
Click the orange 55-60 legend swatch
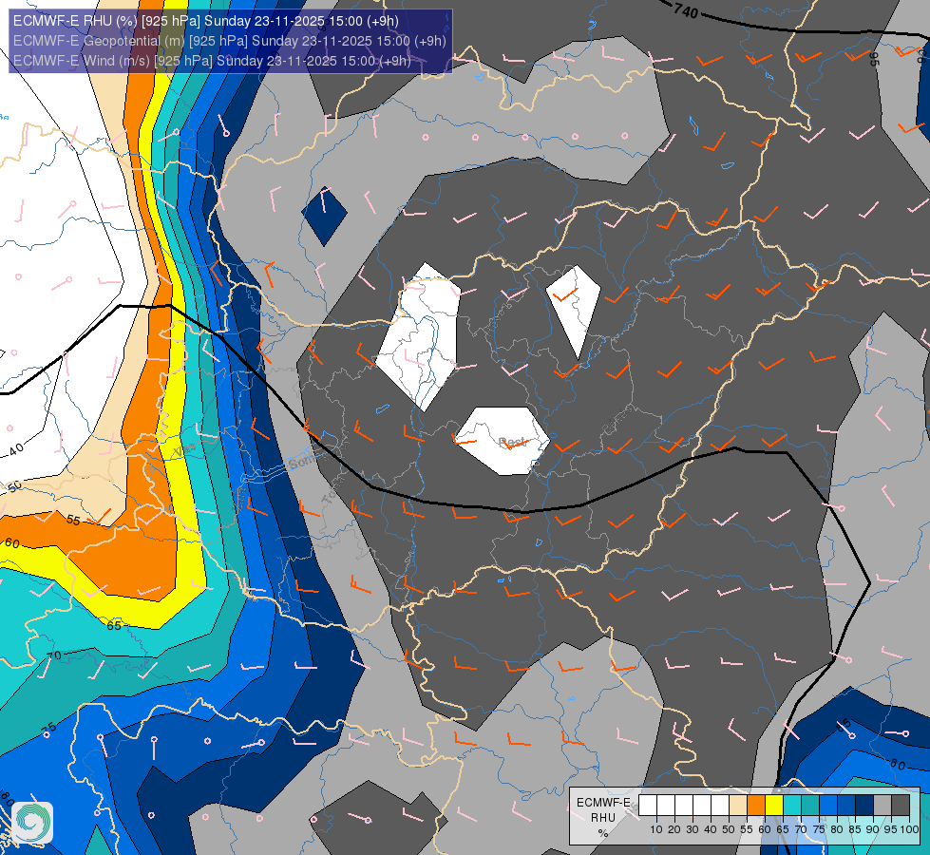(755, 806)
